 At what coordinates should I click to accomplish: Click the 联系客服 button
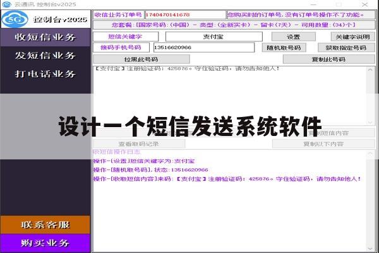tap(45, 225)
